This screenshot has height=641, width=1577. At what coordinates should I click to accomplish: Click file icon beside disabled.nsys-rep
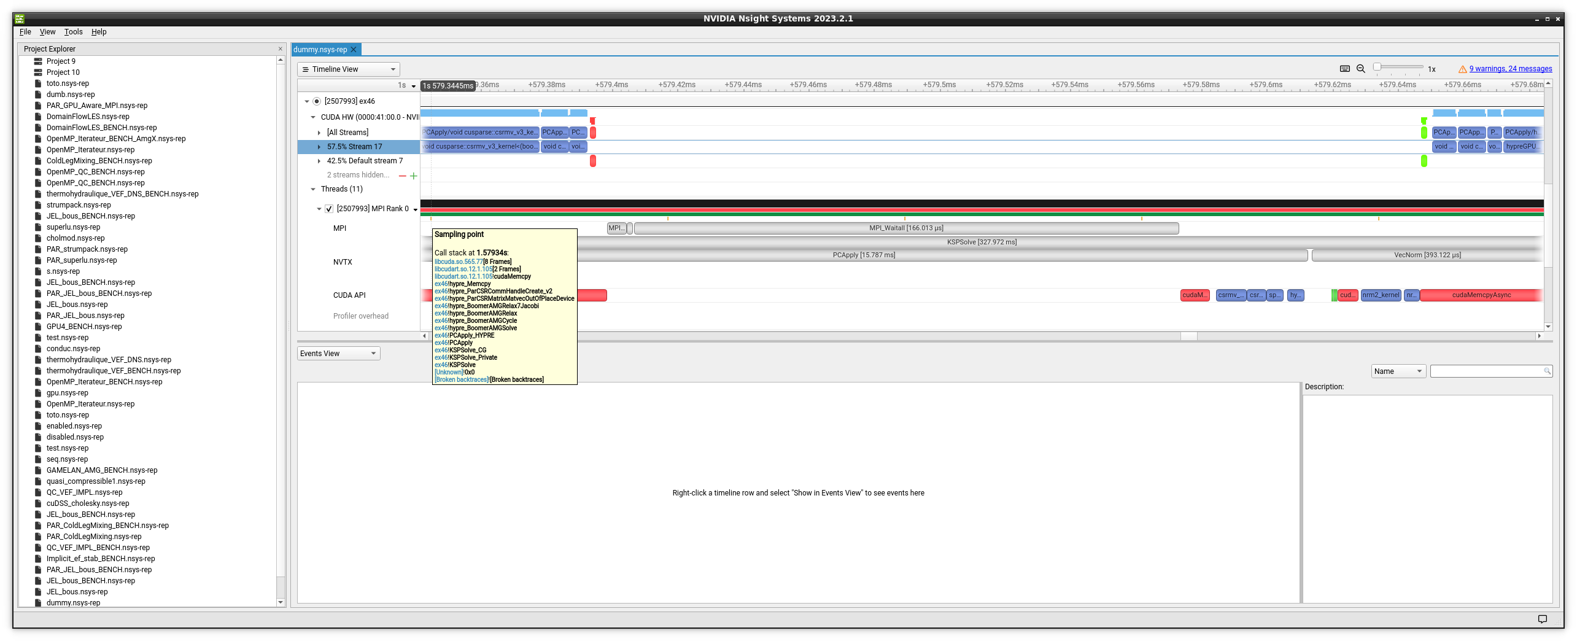[38, 437]
